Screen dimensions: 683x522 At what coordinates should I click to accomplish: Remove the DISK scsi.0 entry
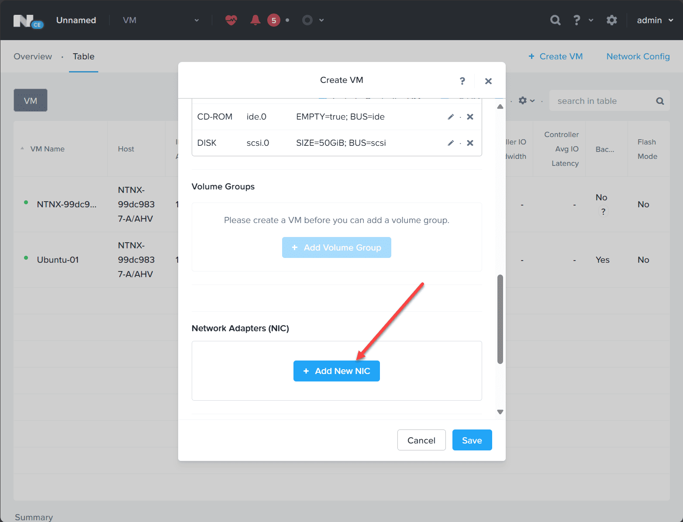coord(470,143)
